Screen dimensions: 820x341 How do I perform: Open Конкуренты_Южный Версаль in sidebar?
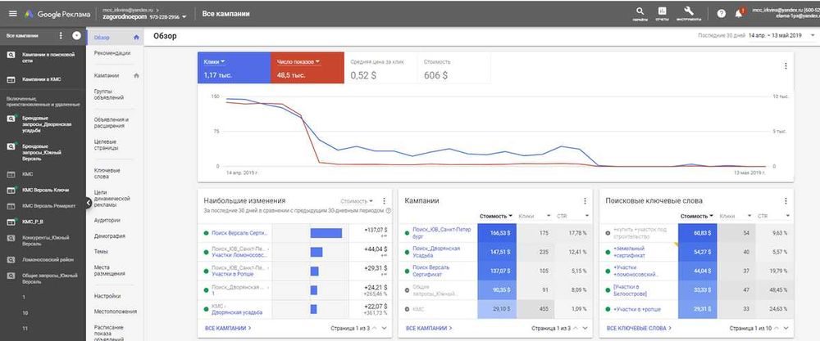point(47,240)
